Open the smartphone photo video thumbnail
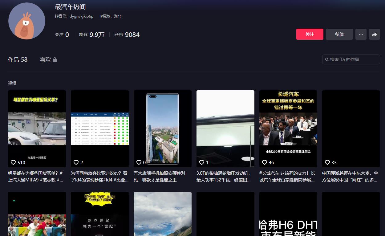Viewport: 385px width, 236px height. tap(163, 129)
